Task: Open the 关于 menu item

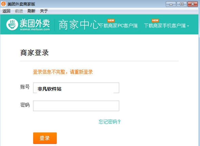Action: (44, 11)
